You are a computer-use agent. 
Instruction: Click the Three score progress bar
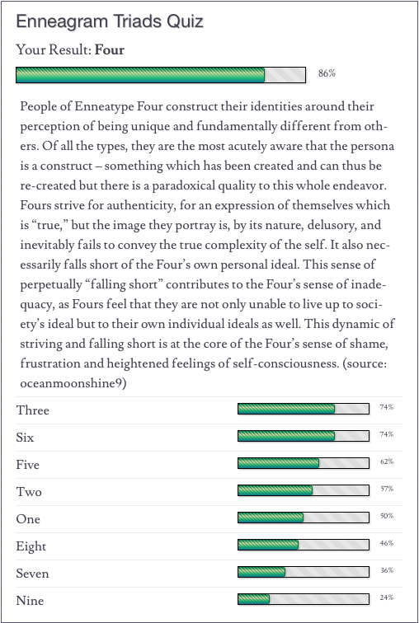304,409
